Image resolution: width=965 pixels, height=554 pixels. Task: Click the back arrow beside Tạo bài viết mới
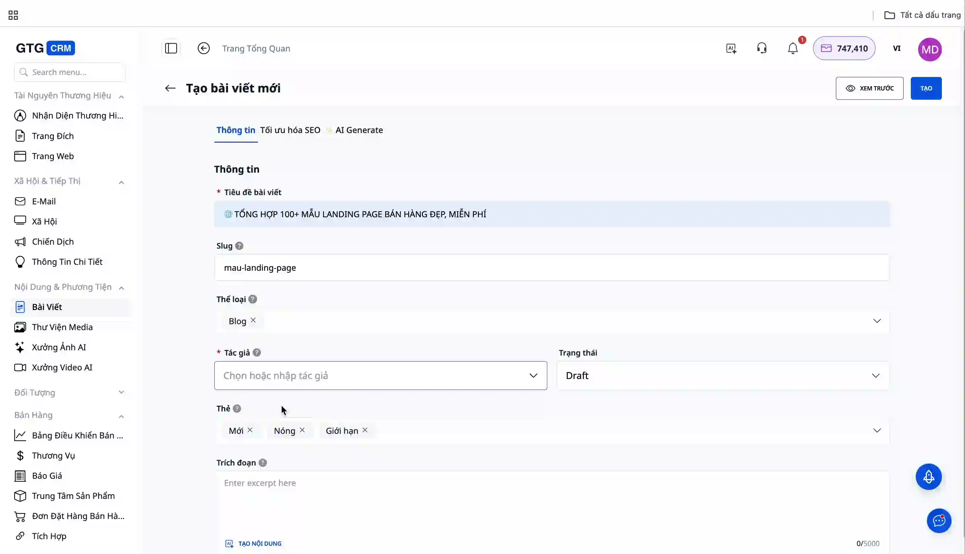[170, 88]
